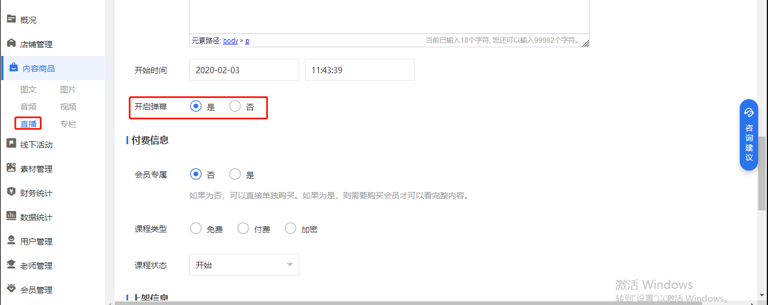Click the body element path link

click(x=230, y=41)
